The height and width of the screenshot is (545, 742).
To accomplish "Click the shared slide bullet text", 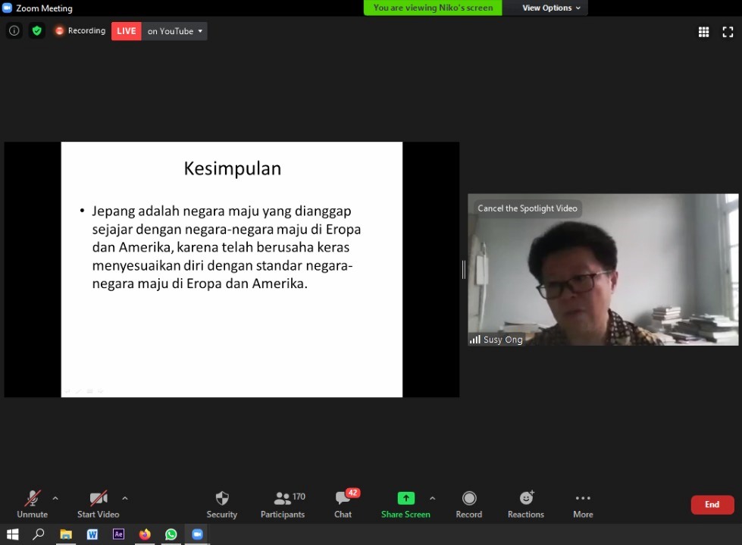I will click(226, 247).
